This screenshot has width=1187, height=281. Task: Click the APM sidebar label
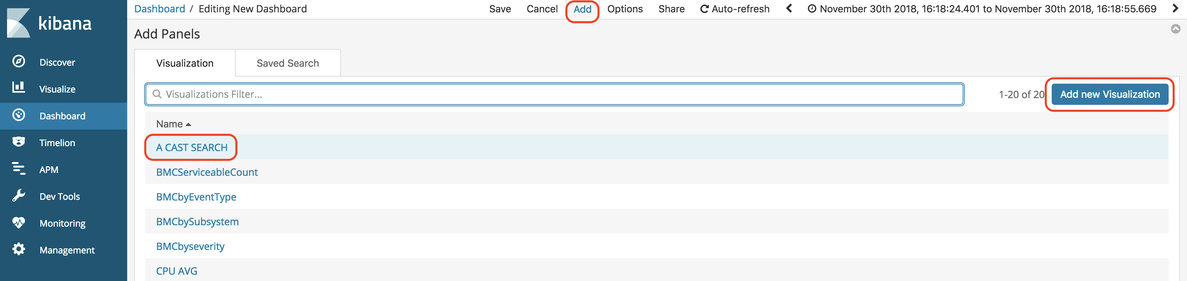pyautogui.click(x=49, y=169)
